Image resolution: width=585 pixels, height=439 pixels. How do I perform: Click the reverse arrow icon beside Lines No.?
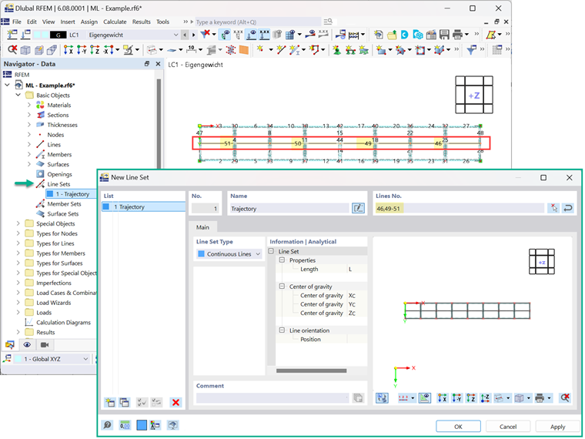568,208
